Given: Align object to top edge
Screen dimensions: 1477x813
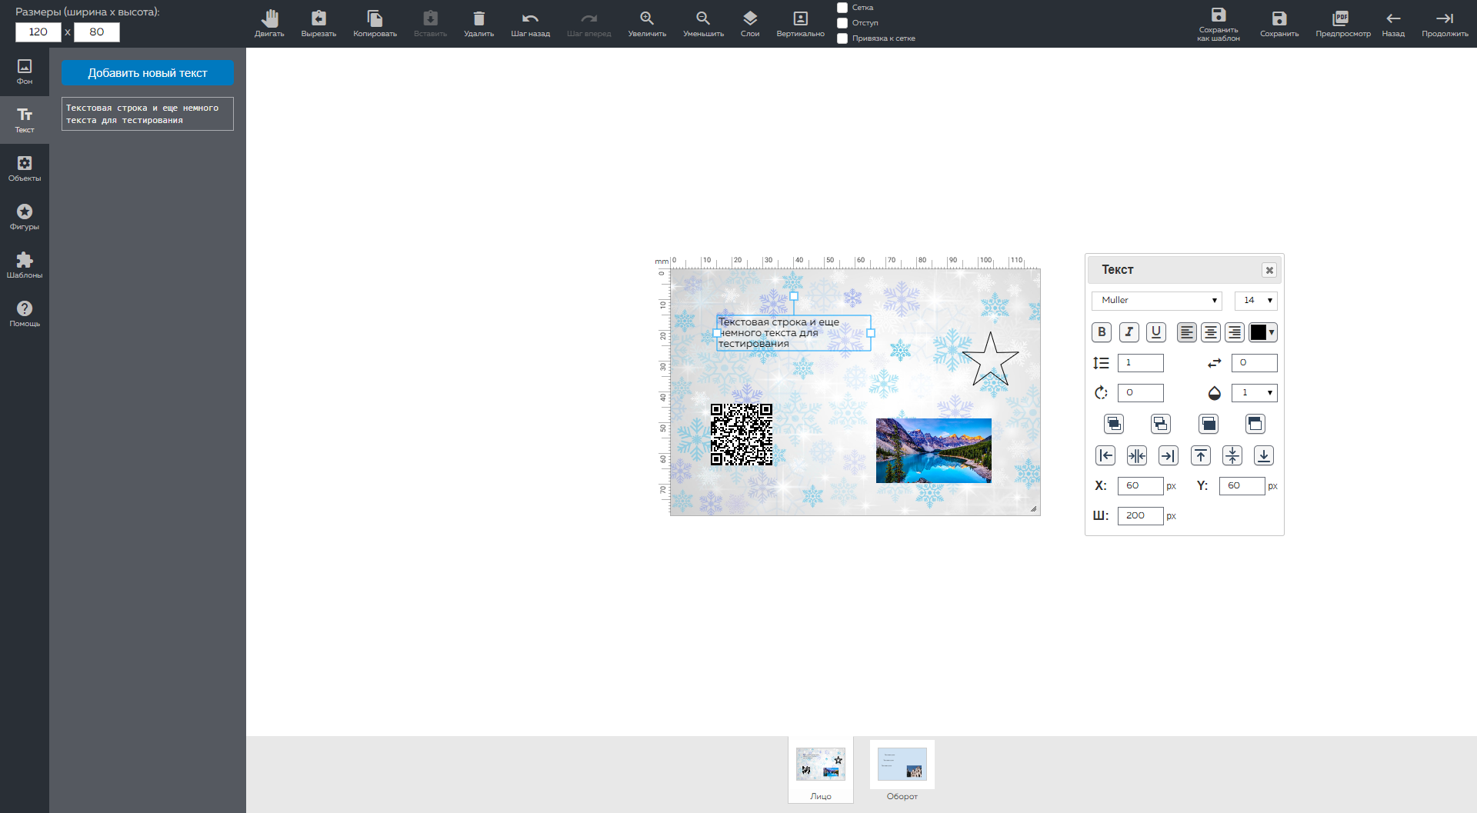Looking at the screenshot, I should pyautogui.click(x=1201, y=455).
